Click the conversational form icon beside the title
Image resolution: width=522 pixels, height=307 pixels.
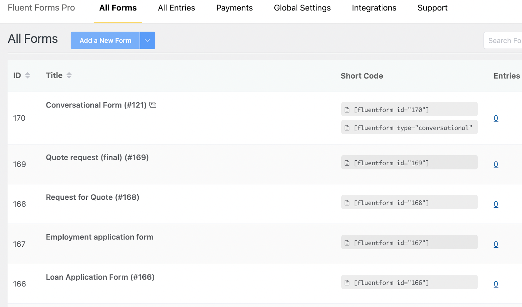point(153,105)
